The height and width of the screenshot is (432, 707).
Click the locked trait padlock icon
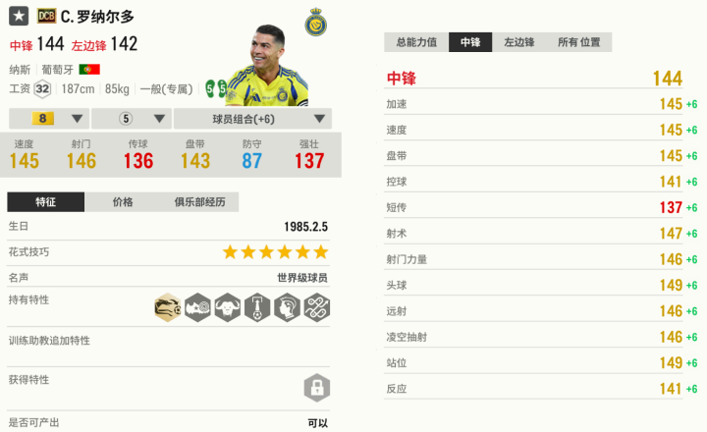pos(317,388)
